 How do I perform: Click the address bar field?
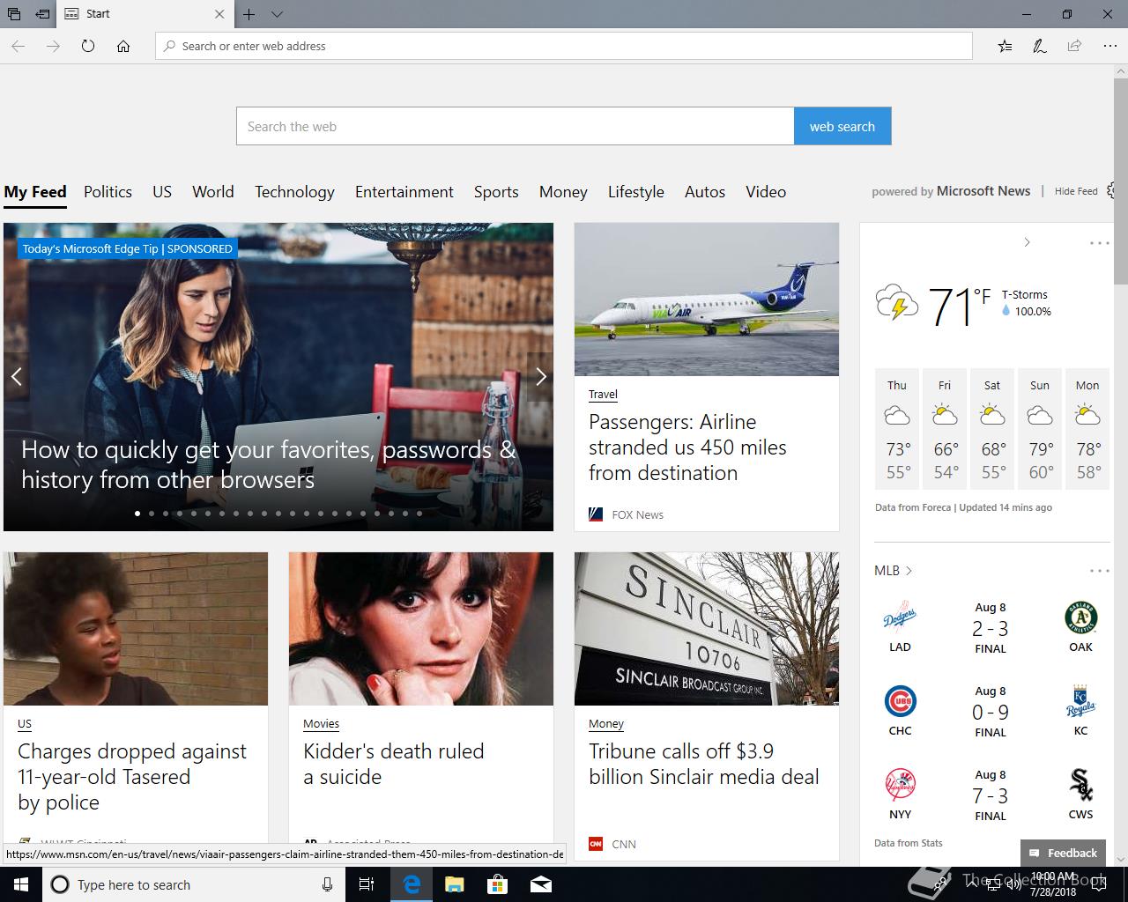(x=564, y=46)
